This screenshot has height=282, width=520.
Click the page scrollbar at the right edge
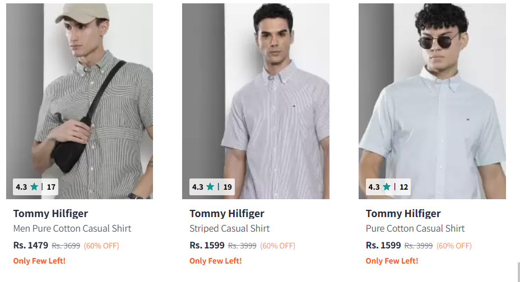(x=518, y=271)
